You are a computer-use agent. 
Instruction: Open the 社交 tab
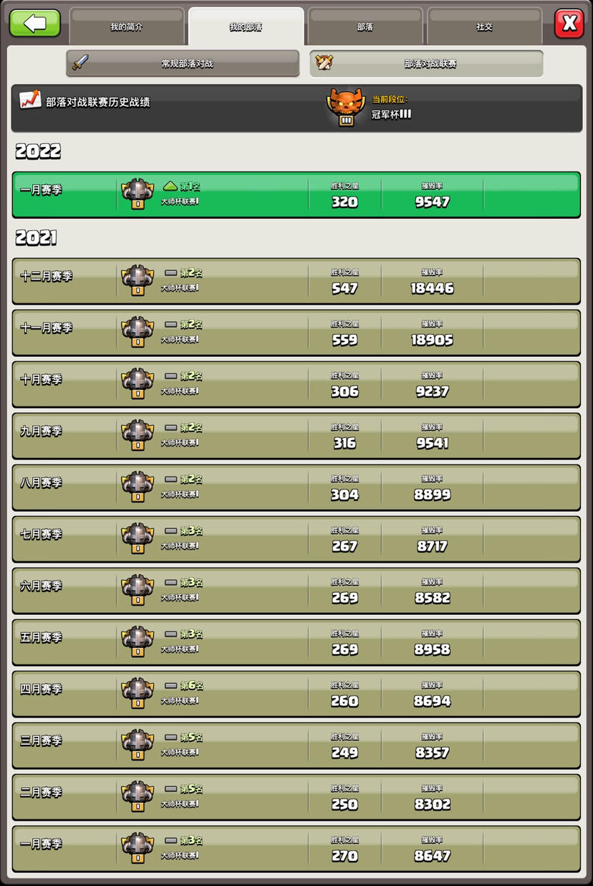(485, 27)
